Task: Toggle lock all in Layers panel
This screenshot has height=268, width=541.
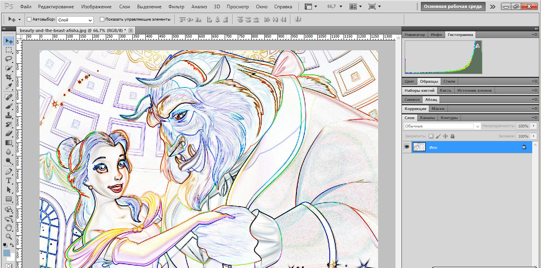Action: pyautogui.click(x=453, y=136)
